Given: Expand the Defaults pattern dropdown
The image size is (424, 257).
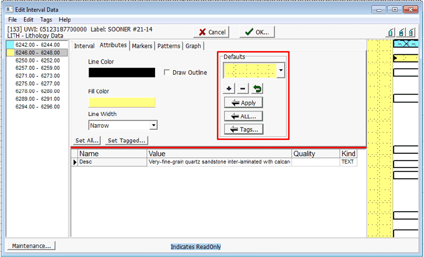Looking at the screenshot, I should [281, 71].
